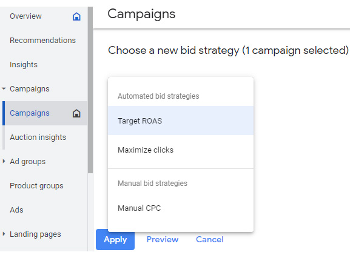Open the Ads section
This screenshot has width=350, height=258.
coord(16,210)
